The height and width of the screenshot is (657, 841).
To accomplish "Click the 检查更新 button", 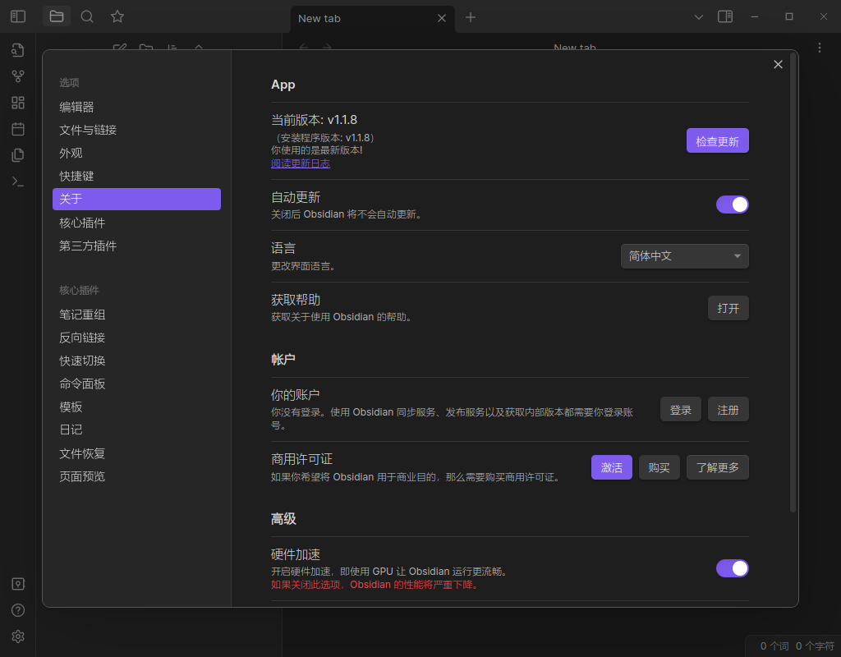I will [x=717, y=141].
